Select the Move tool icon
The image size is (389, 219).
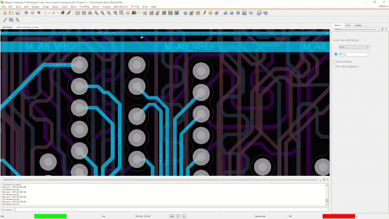pyautogui.click(x=26, y=13)
